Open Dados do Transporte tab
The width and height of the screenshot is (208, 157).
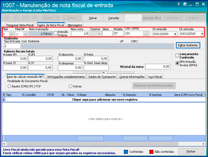(102, 77)
